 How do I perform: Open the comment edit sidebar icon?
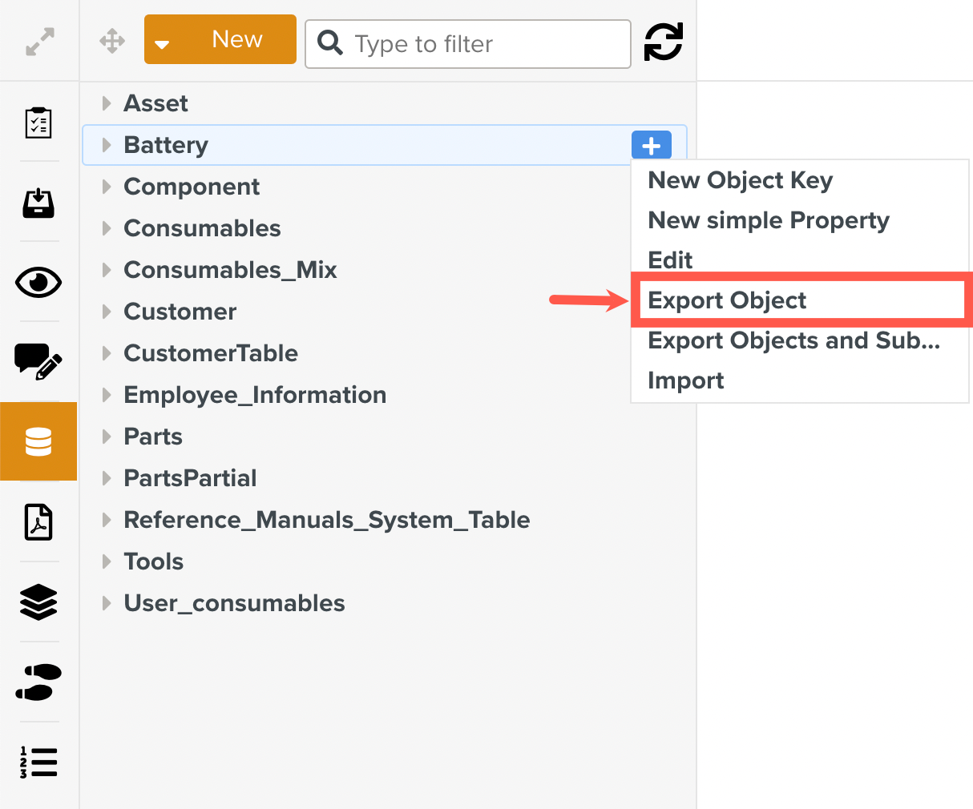coord(38,361)
